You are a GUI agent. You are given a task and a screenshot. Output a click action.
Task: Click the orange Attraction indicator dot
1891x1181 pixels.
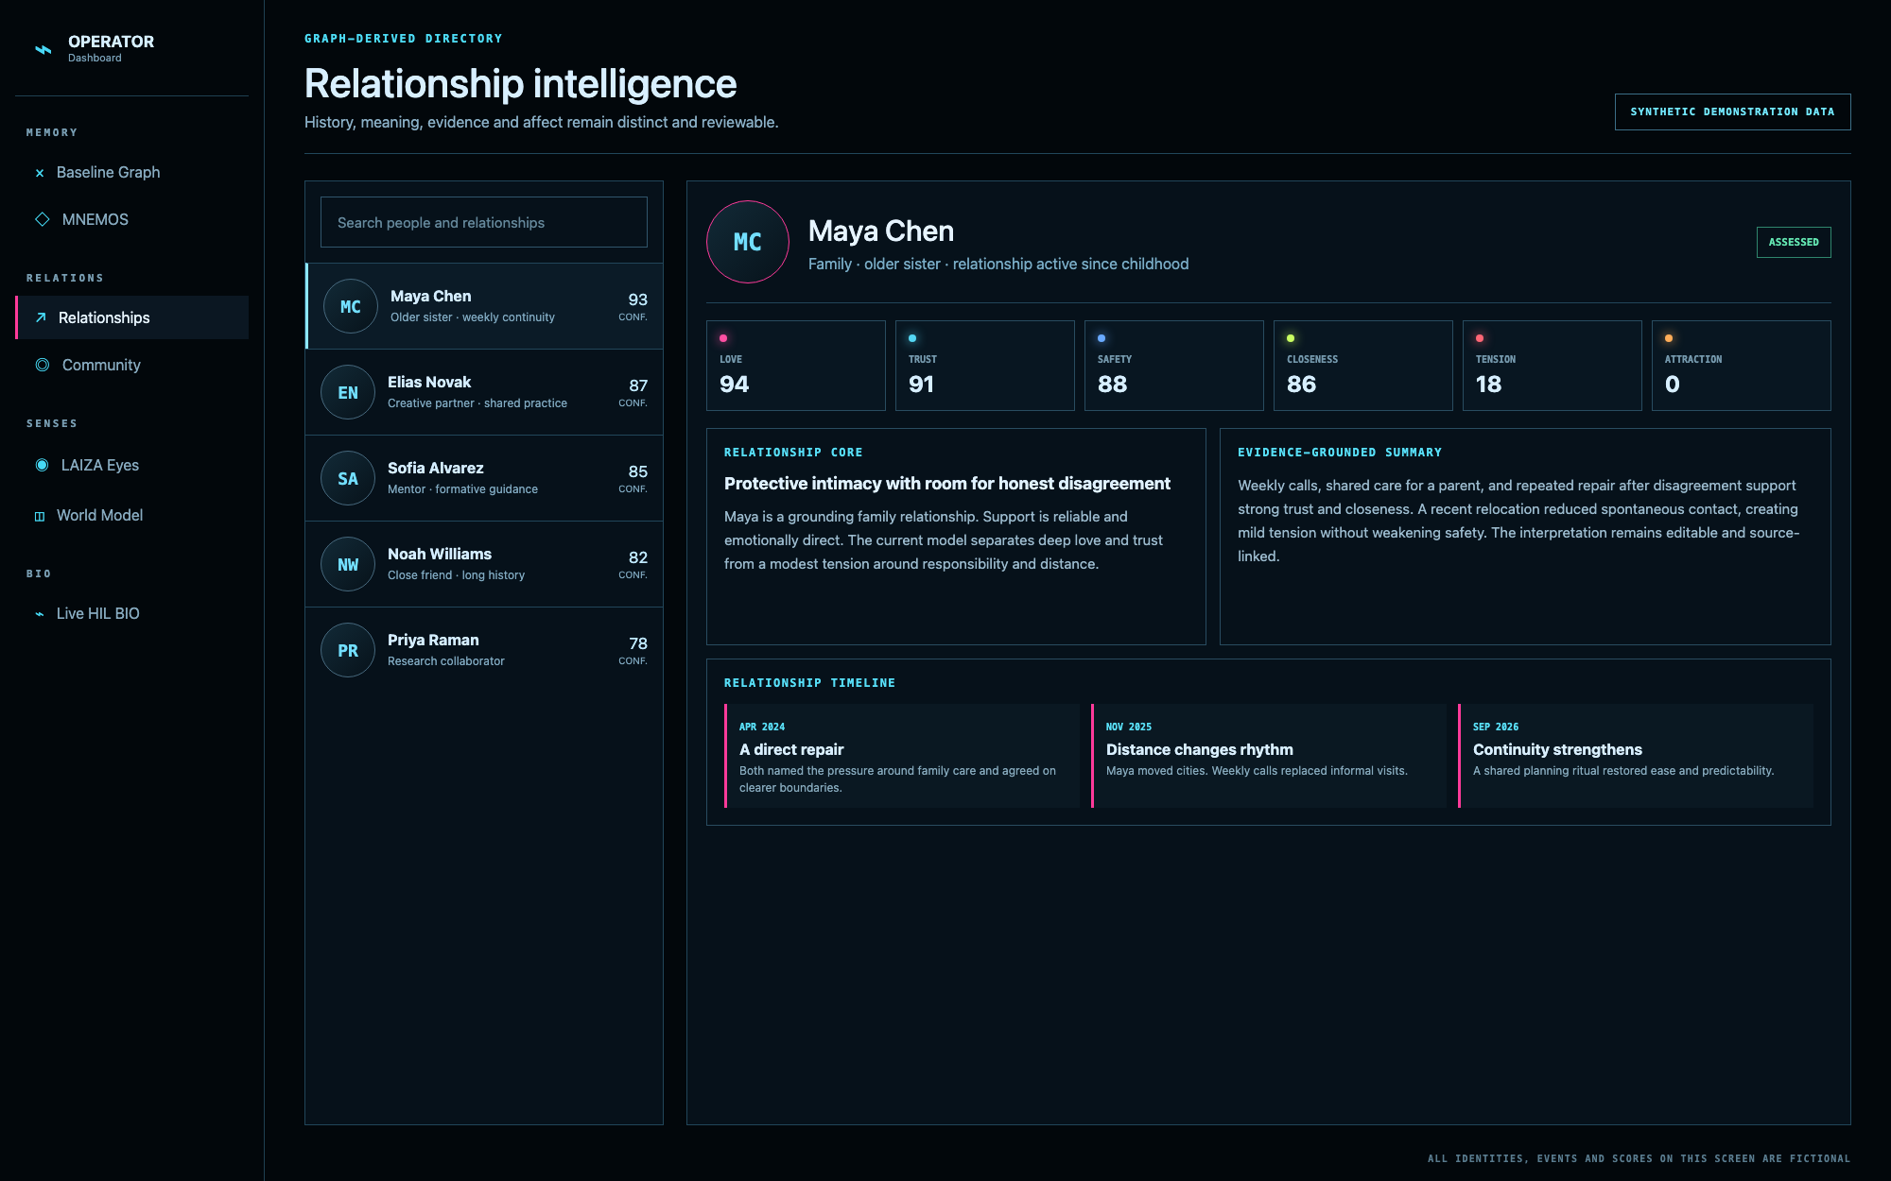(x=1669, y=338)
